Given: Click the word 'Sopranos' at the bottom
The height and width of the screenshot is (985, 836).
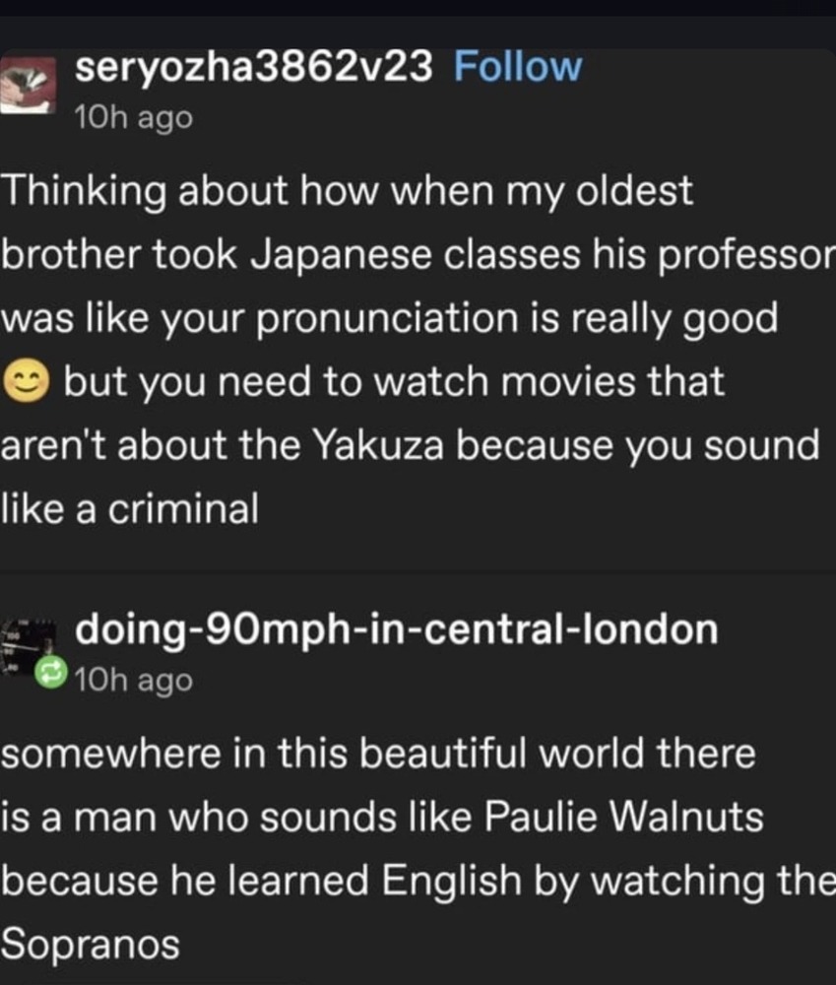Looking at the screenshot, I should pyautogui.click(x=91, y=945).
